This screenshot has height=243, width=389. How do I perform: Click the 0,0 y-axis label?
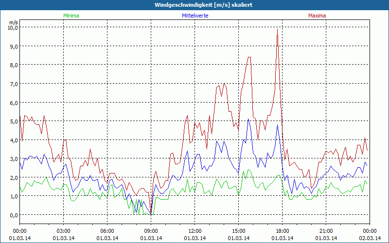[13, 215]
